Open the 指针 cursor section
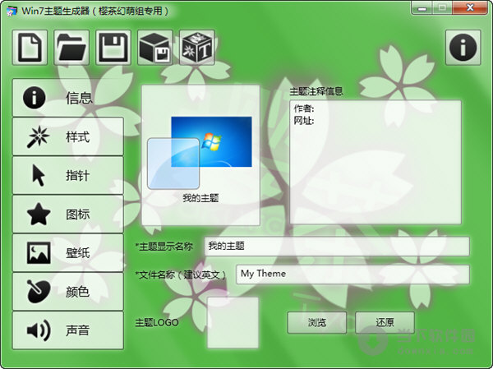The image size is (493, 369). click(x=68, y=175)
